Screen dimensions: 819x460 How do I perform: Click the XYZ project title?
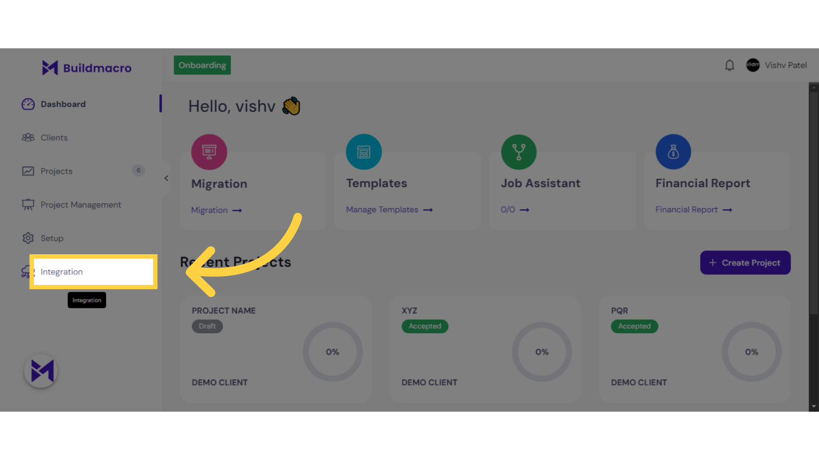coord(409,311)
